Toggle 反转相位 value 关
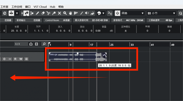The width and height of the screenshot is (183, 101). point(126,31)
